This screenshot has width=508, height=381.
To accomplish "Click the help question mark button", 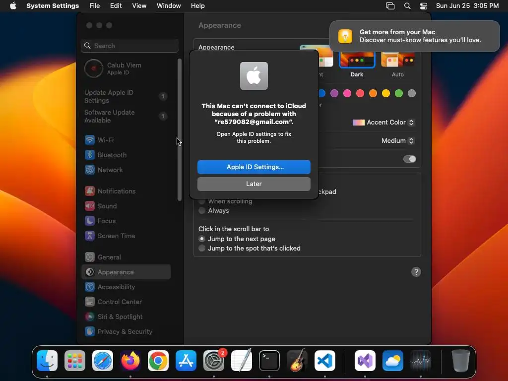I will (416, 272).
